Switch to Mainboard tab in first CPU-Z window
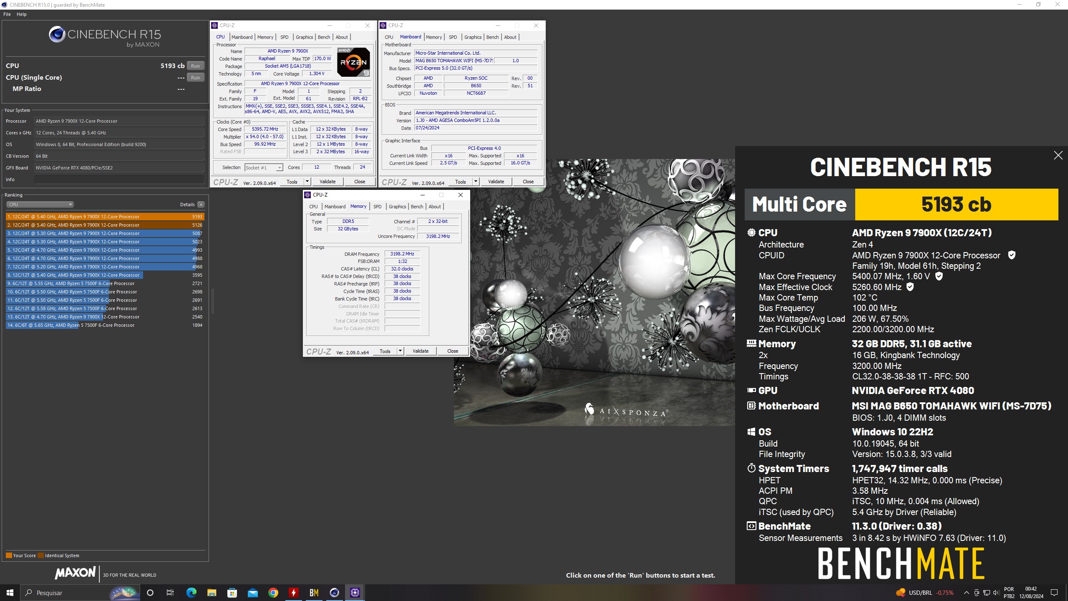Image resolution: width=1068 pixels, height=601 pixels. coord(242,37)
